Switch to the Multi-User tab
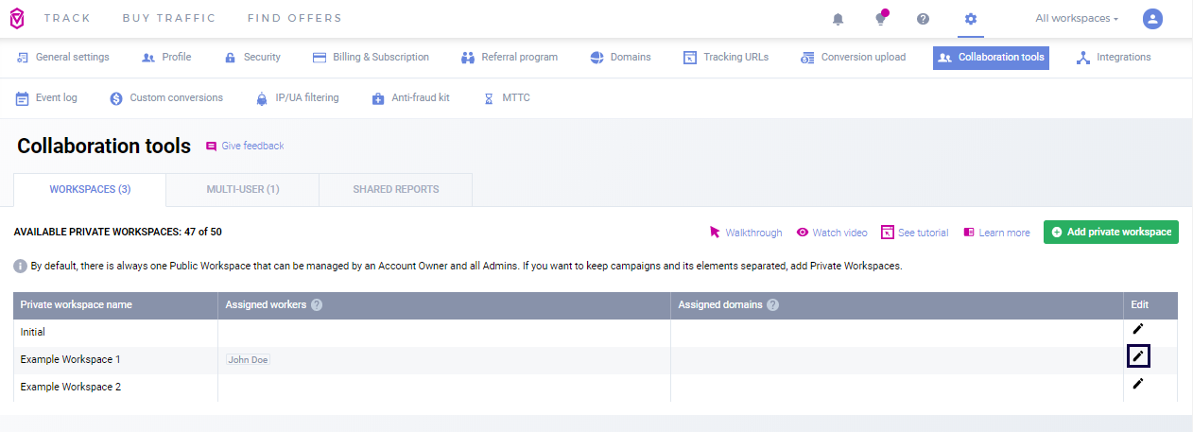Screen dimensions: 1193x432 tap(242, 189)
